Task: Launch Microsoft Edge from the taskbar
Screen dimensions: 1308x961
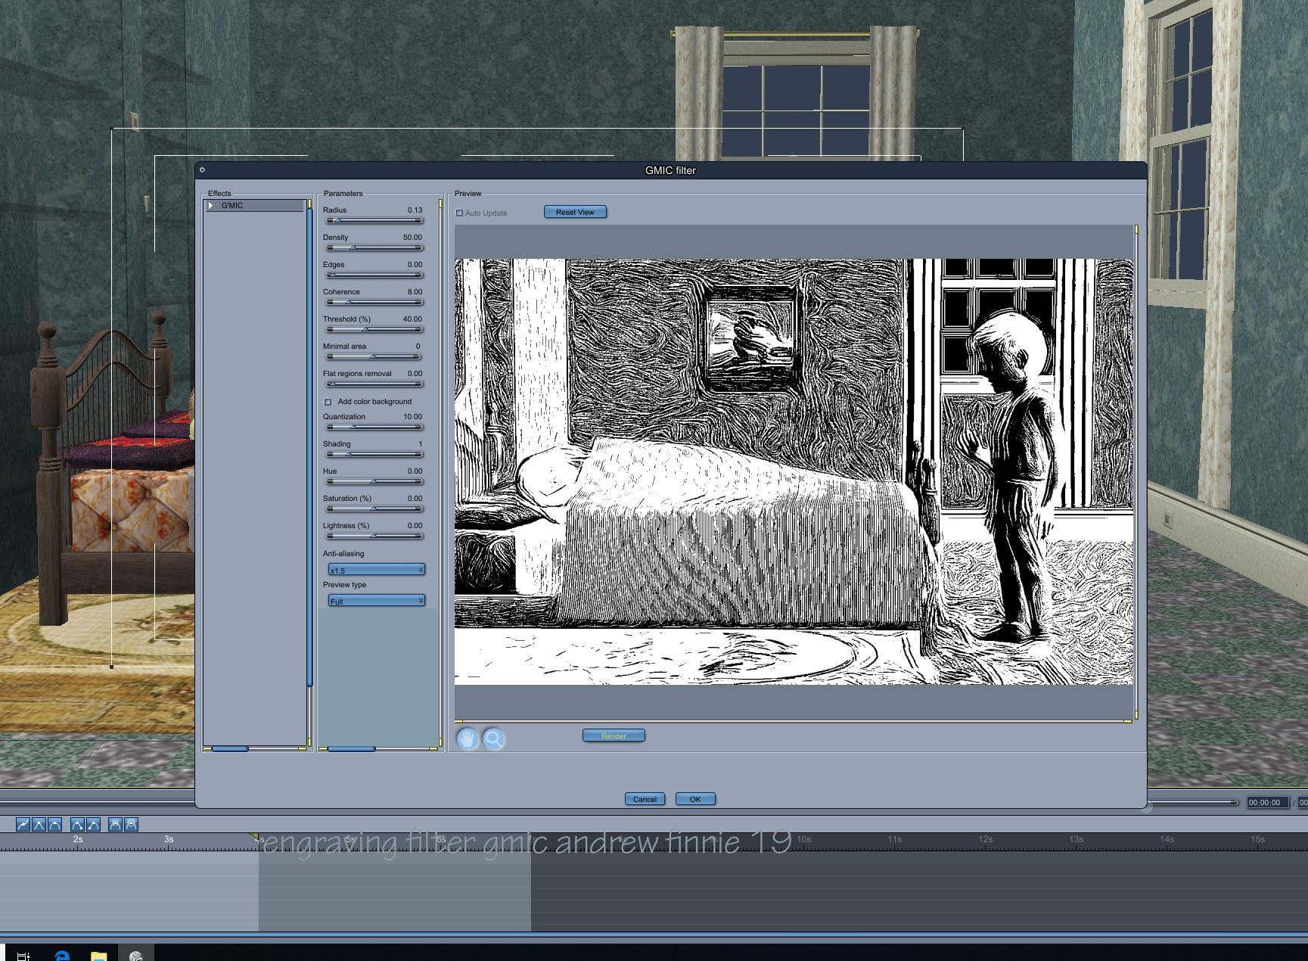Action: tap(62, 956)
